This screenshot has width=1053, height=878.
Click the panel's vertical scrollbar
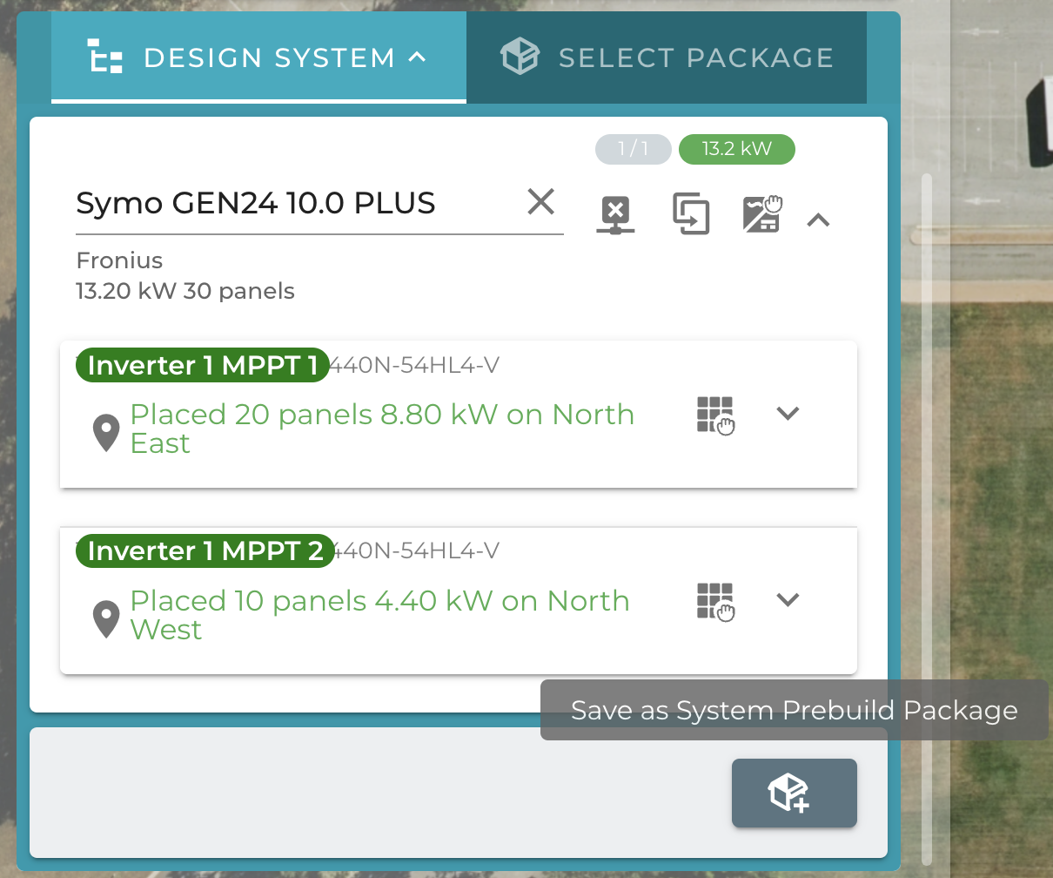point(927,519)
